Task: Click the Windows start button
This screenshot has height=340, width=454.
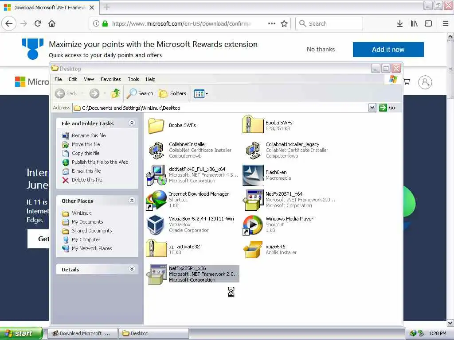Action: (x=21, y=333)
